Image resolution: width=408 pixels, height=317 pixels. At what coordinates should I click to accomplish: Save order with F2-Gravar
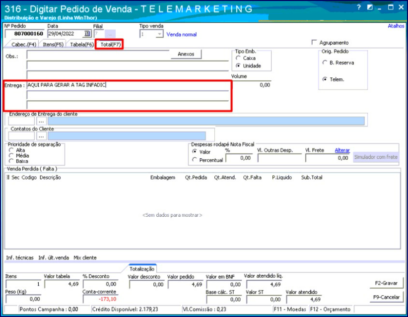pyautogui.click(x=386, y=283)
